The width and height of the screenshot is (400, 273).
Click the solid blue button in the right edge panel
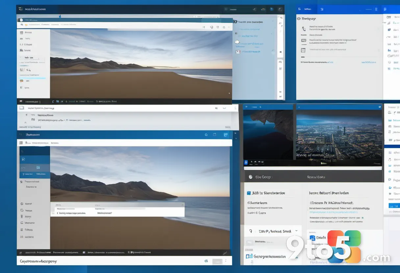click(x=394, y=205)
